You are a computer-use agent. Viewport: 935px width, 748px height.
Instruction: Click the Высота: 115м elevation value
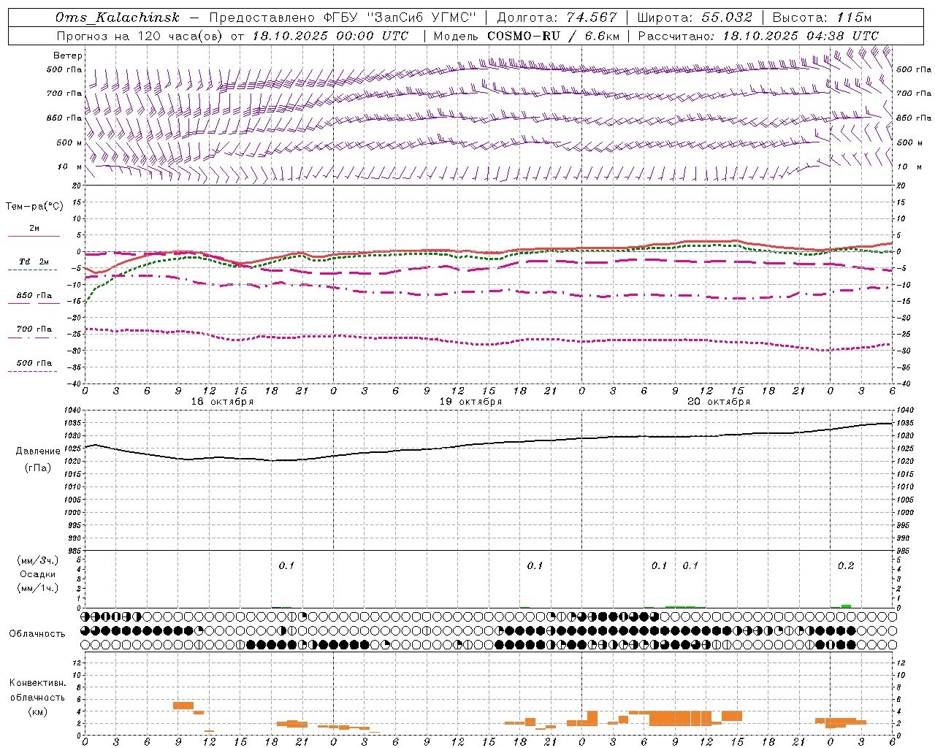point(822,18)
